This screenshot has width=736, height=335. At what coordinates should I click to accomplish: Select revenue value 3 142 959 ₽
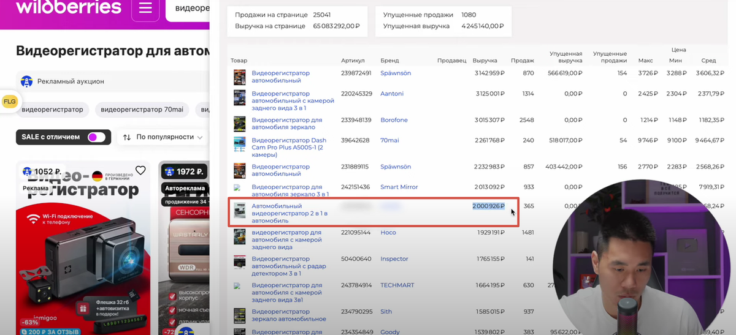489,73
